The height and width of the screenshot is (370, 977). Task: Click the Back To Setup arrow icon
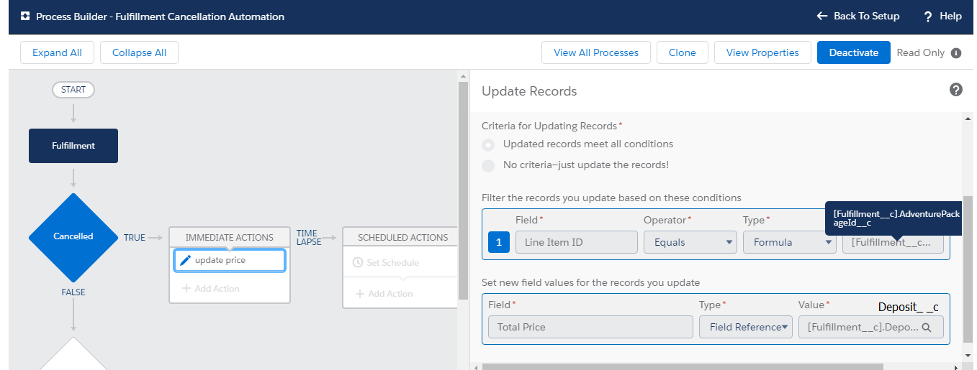tap(821, 16)
